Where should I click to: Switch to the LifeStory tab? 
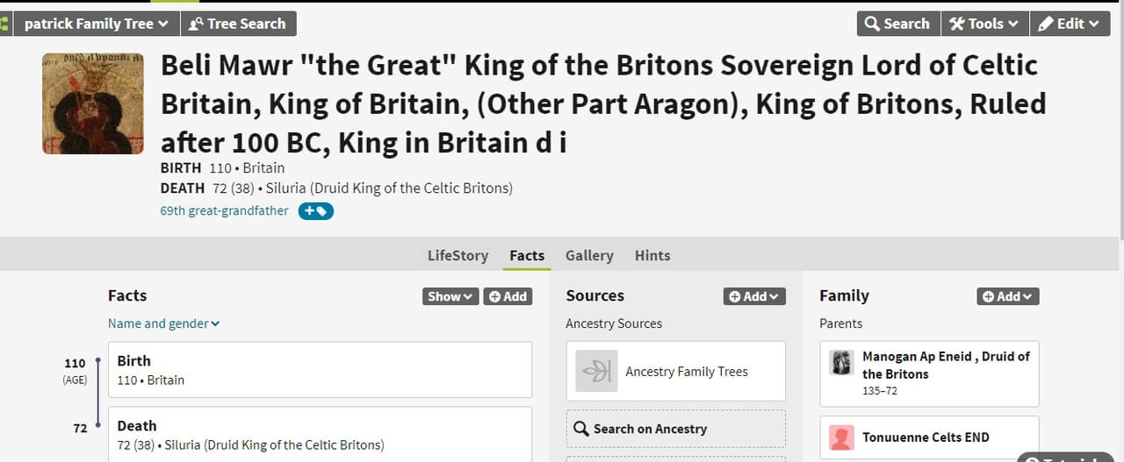pos(458,255)
